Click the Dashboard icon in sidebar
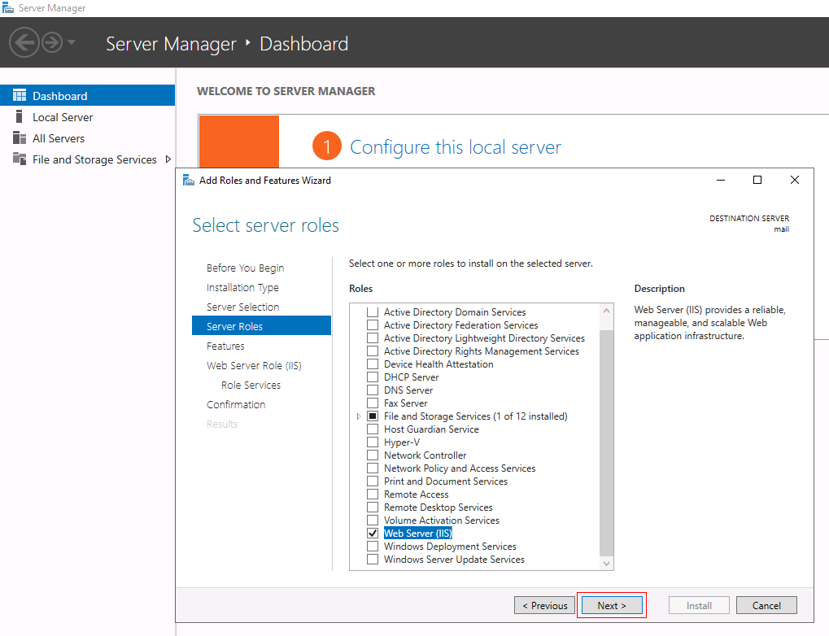The width and height of the screenshot is (829, 636). click(20, 95)
